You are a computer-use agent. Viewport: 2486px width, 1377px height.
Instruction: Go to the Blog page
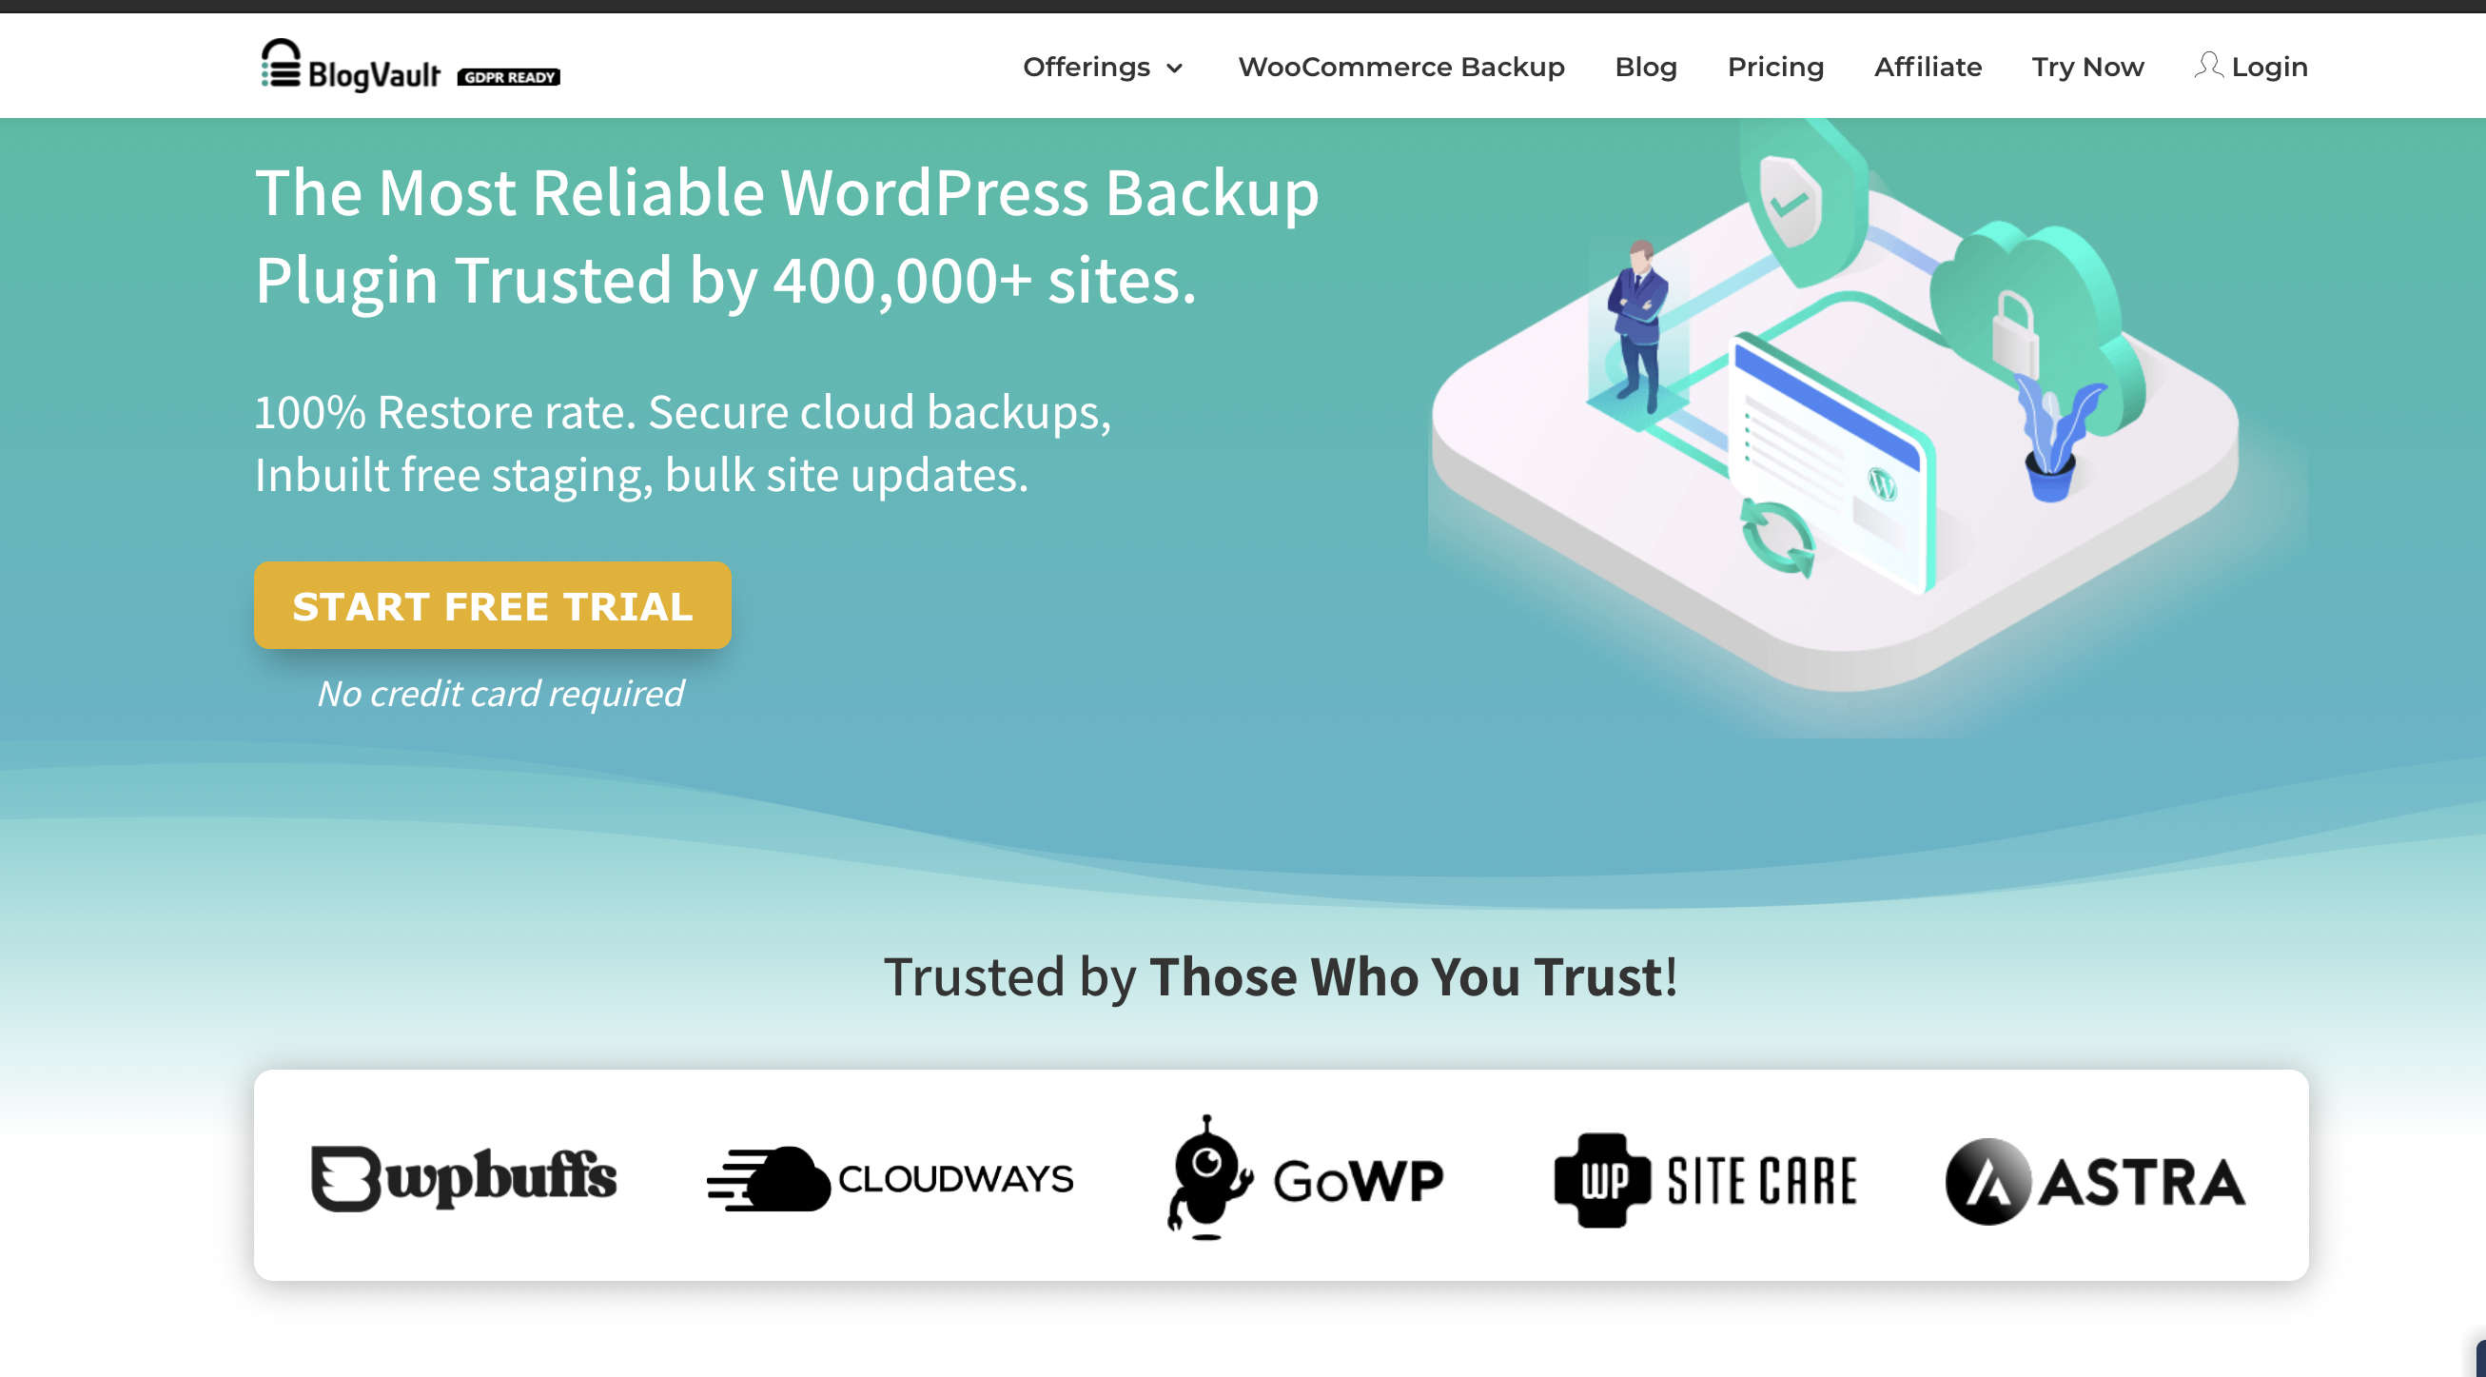point(1645,67)
